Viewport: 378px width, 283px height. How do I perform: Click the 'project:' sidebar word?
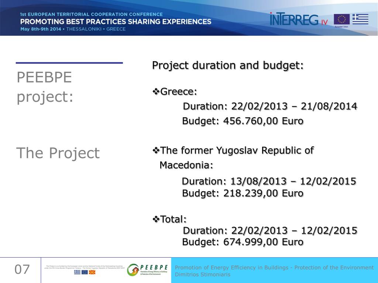pos(45,97)
